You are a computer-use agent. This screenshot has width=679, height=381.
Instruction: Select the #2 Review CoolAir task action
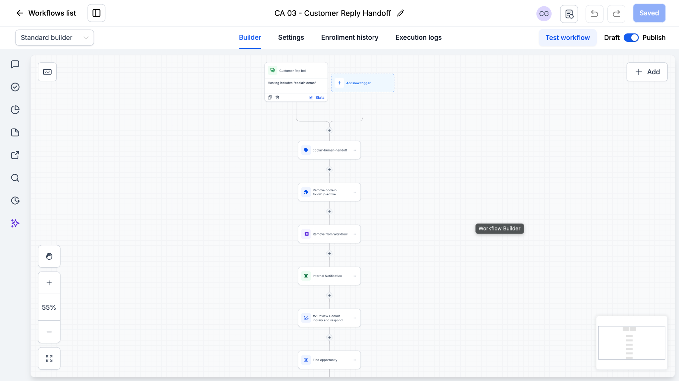point(329,318)
